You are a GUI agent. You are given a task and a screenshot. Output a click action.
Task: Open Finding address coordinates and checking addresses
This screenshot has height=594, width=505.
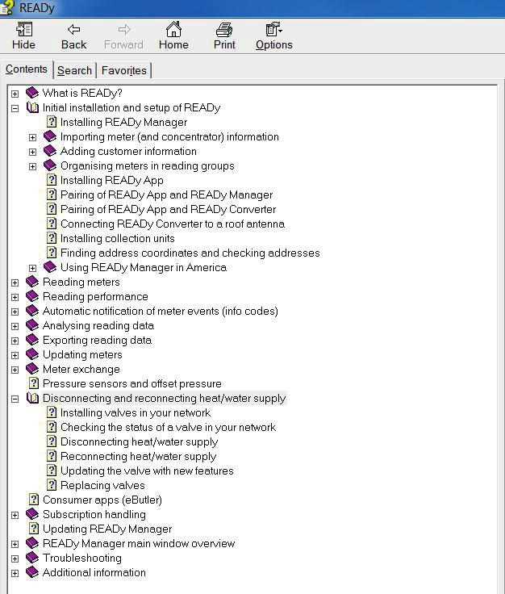(190, 253)
